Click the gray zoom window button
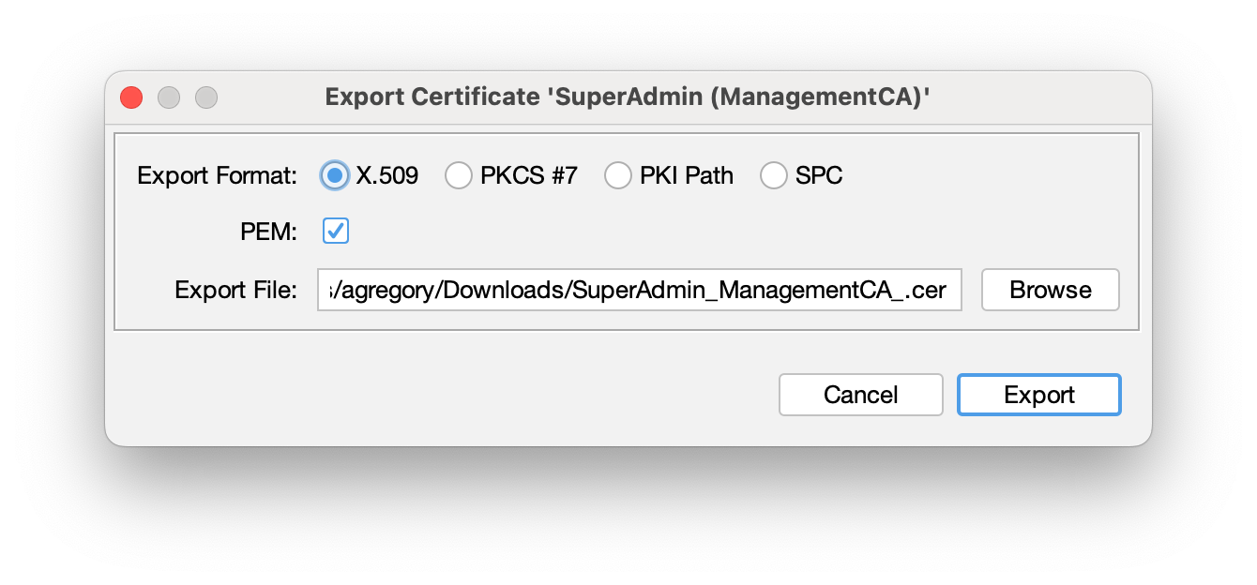 (206, 97)
